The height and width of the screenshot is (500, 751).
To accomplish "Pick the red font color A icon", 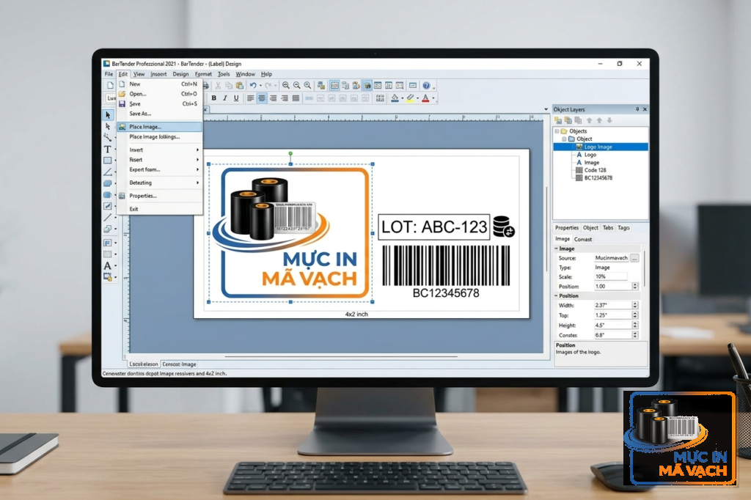I will click(x=425, y=98).
